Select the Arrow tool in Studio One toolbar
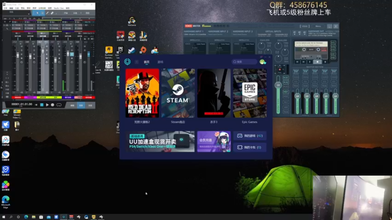 tap(37, 13)
